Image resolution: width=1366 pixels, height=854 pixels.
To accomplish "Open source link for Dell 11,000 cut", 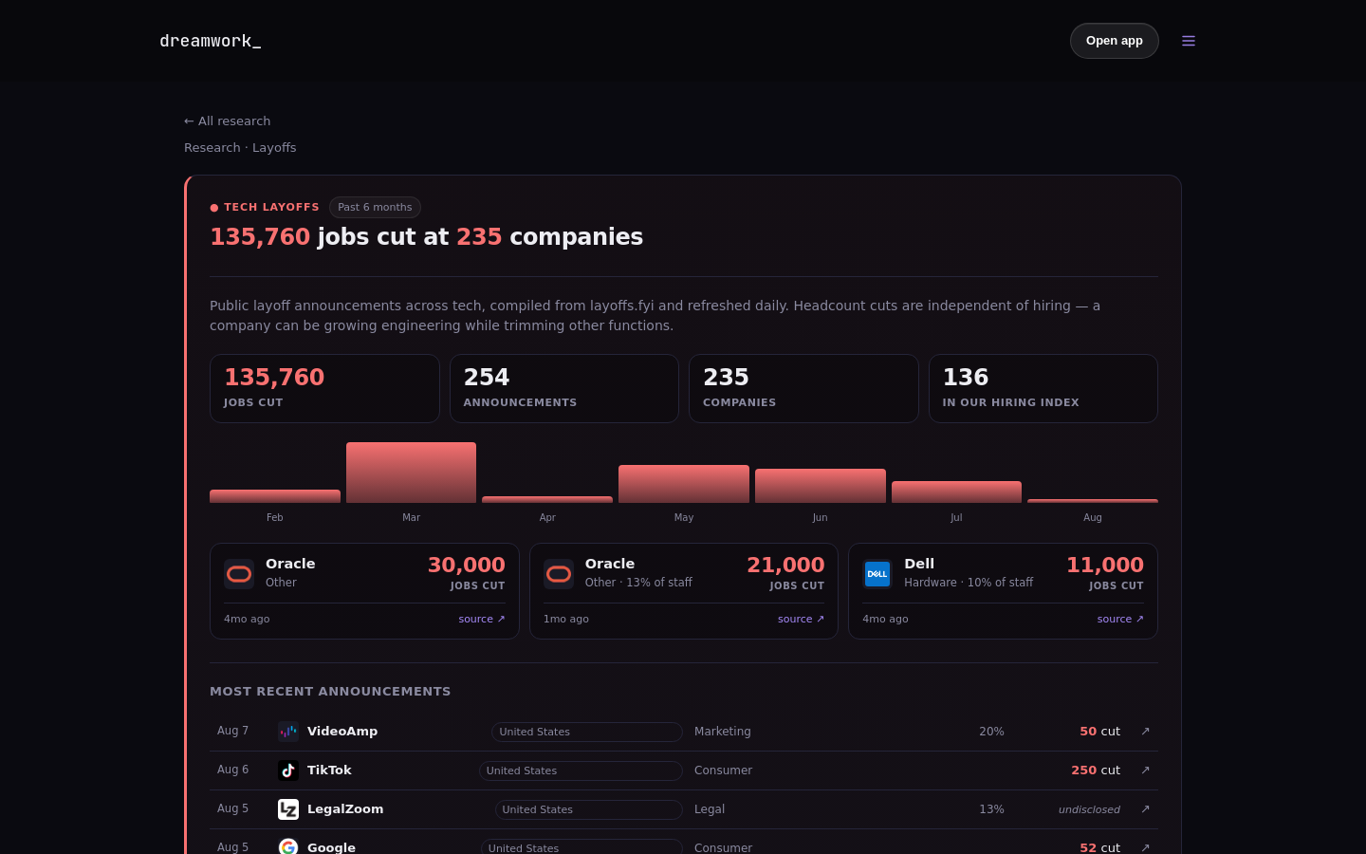I will (x=1120, y=619).
